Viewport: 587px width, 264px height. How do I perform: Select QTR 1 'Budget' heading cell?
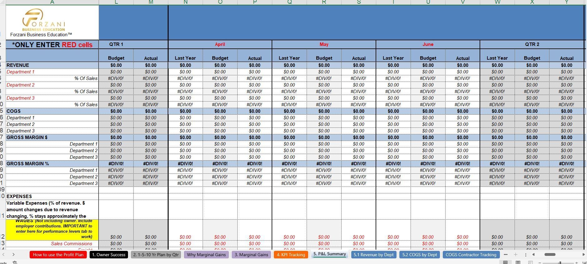pos(116,56)
